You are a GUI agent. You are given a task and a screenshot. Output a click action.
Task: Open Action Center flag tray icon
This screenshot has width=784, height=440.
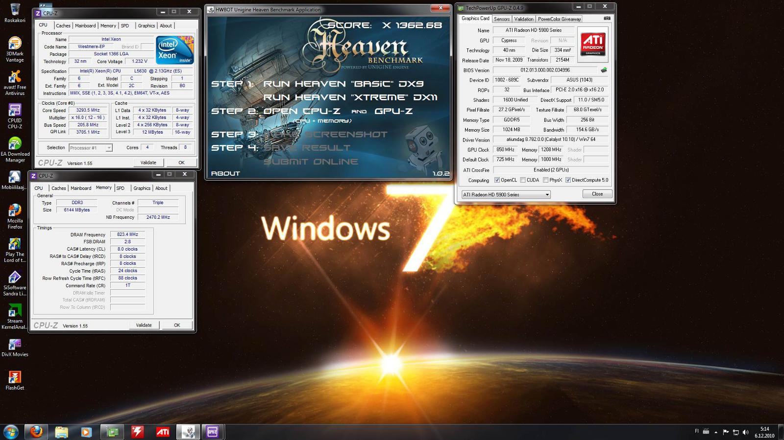(x=726, y=432)
